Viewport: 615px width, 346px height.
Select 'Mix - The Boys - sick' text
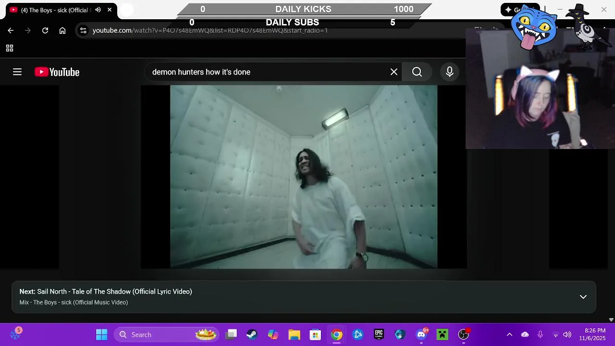point(74,302)
